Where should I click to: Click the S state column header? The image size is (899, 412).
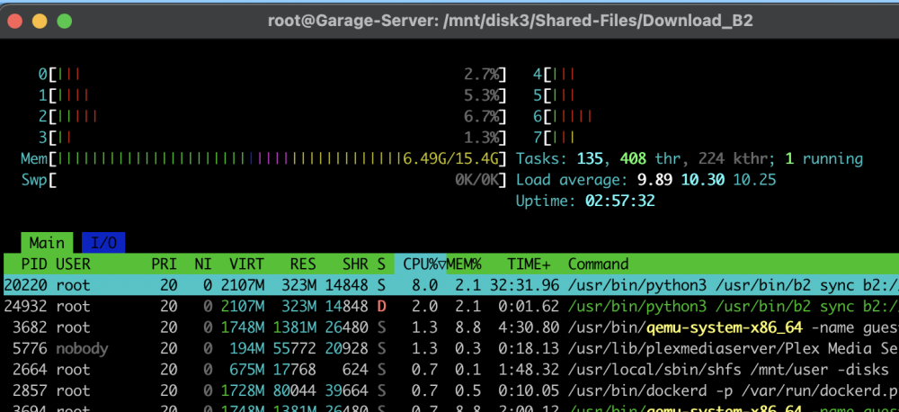381,264
